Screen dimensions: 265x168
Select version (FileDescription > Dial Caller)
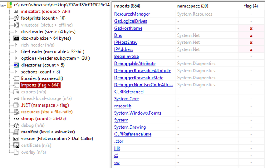(x=57, y=139)
